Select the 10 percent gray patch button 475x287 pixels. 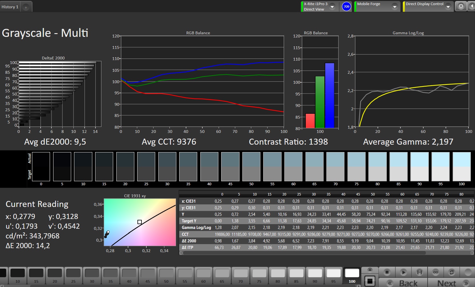tap(18, 276)
